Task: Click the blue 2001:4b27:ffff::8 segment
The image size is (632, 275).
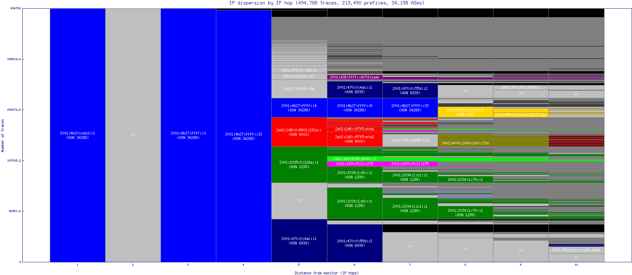Action: 355,108
